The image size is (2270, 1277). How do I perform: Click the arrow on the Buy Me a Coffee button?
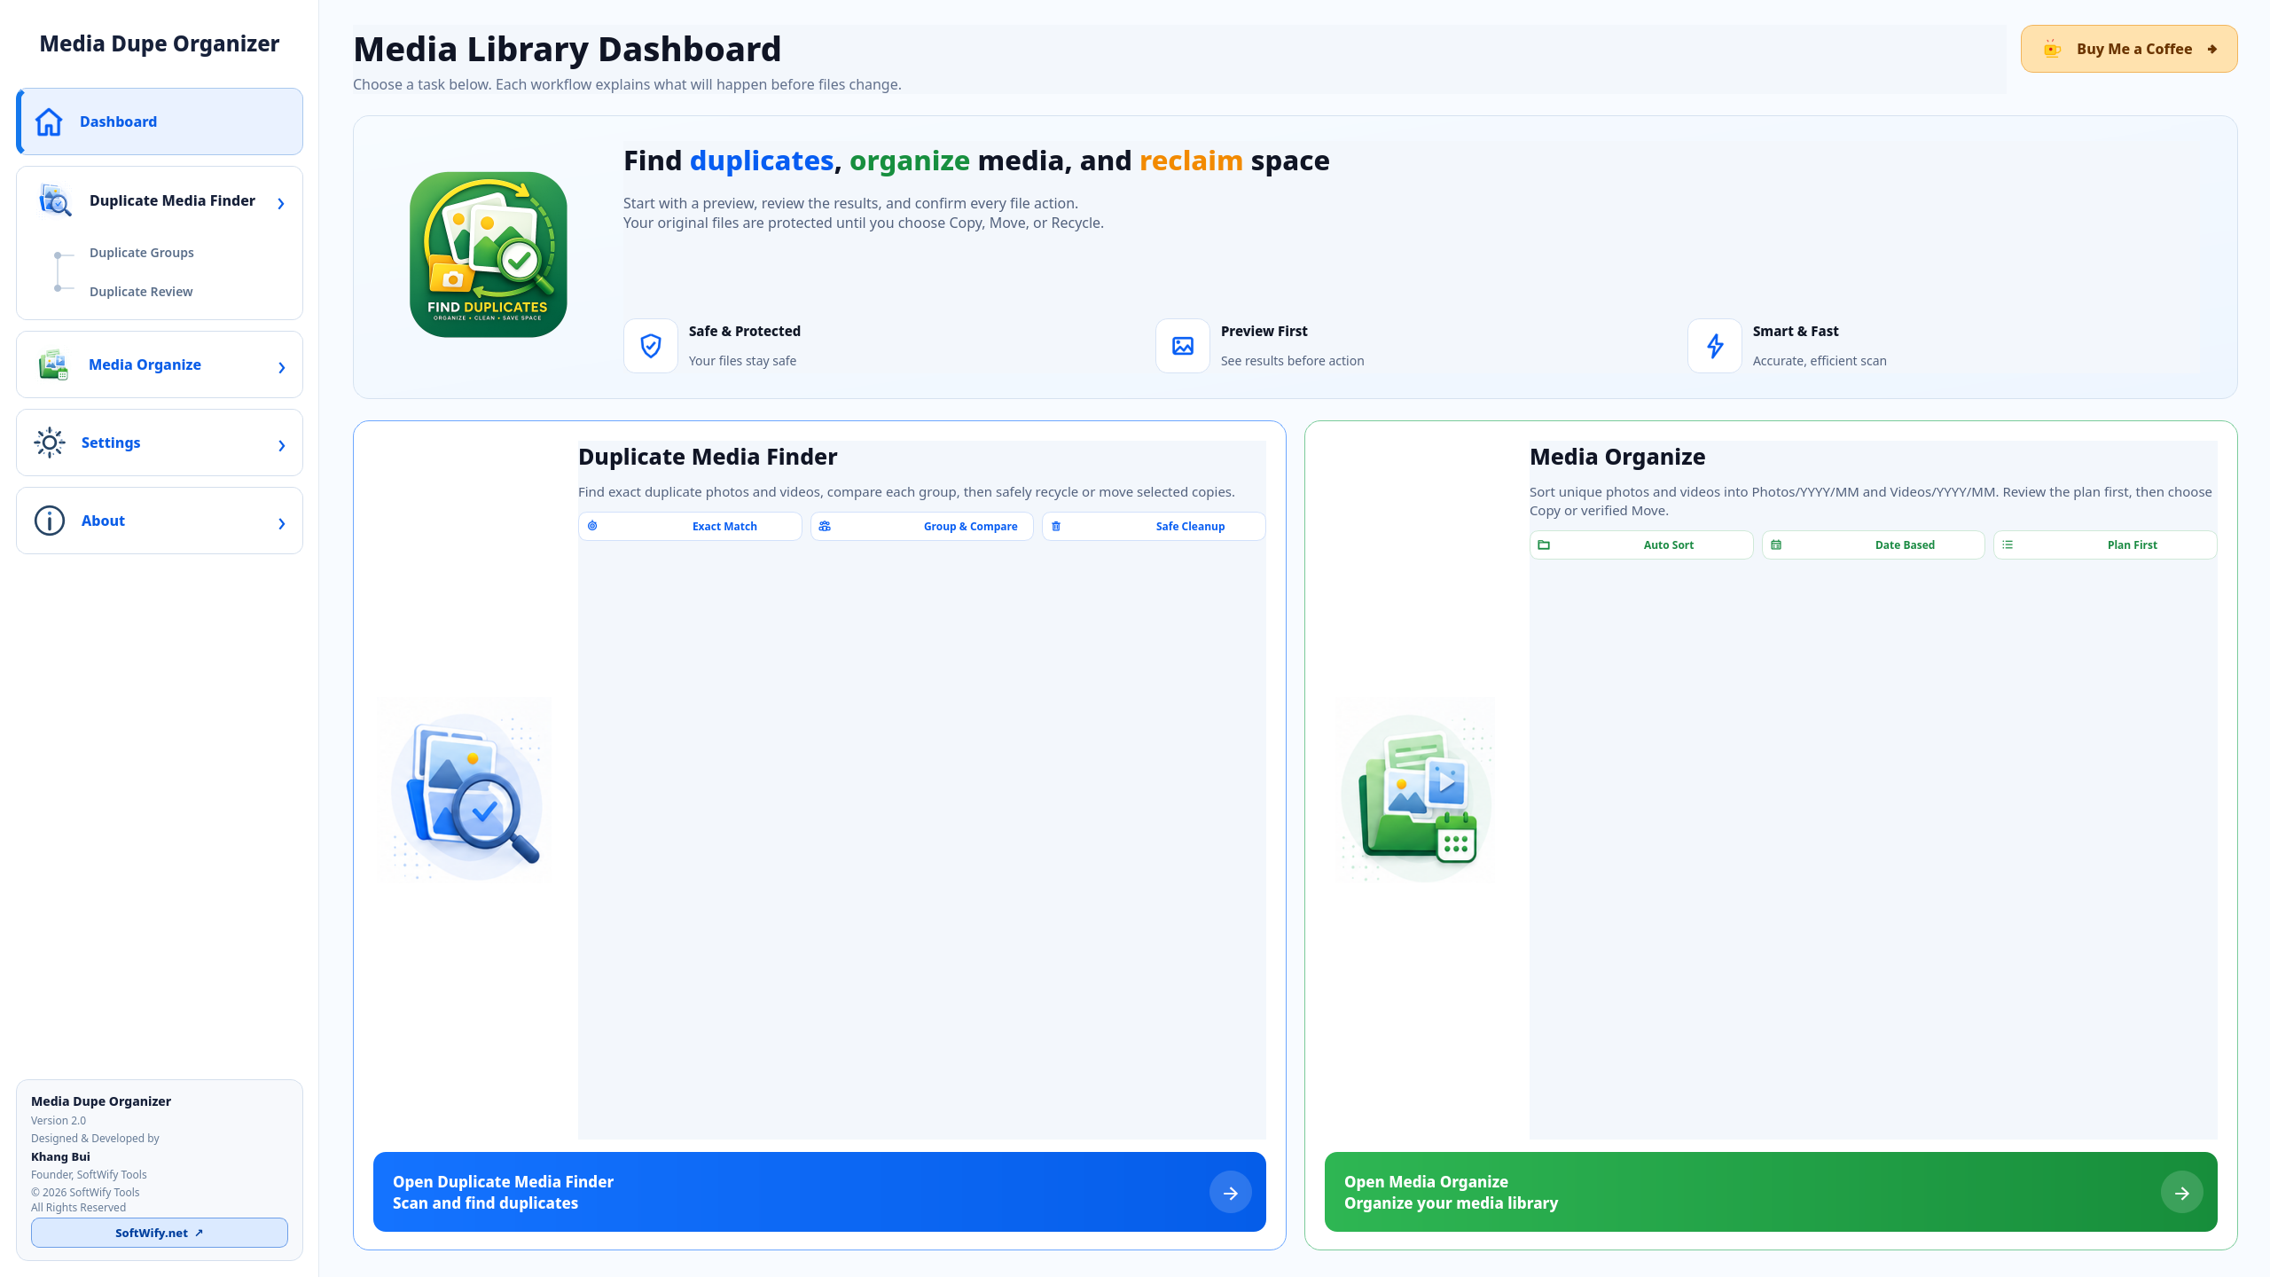tap(2212, 49)
